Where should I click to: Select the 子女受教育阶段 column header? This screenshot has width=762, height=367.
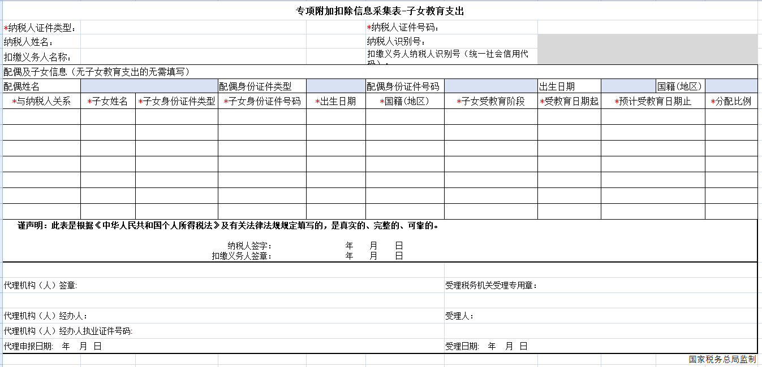[x=491, y=101]
